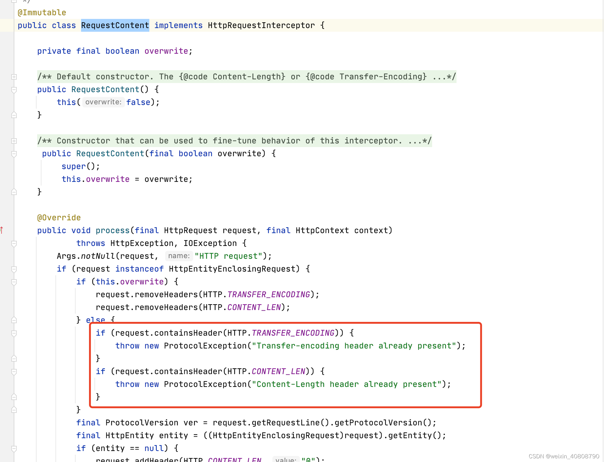Expand the fine-tune constructor Javadoc plus marker

click(x=14, y=141)
